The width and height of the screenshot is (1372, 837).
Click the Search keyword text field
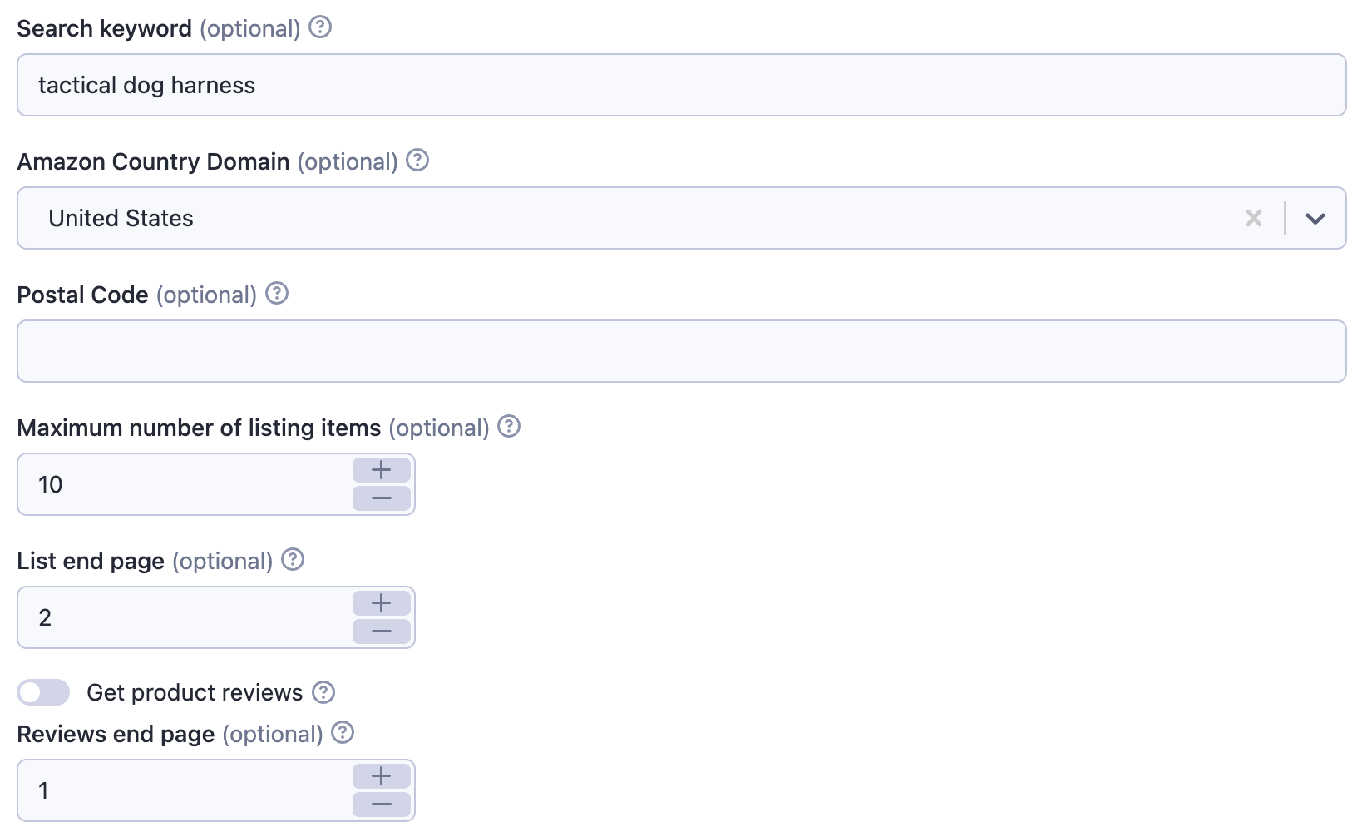coord(680,85)
